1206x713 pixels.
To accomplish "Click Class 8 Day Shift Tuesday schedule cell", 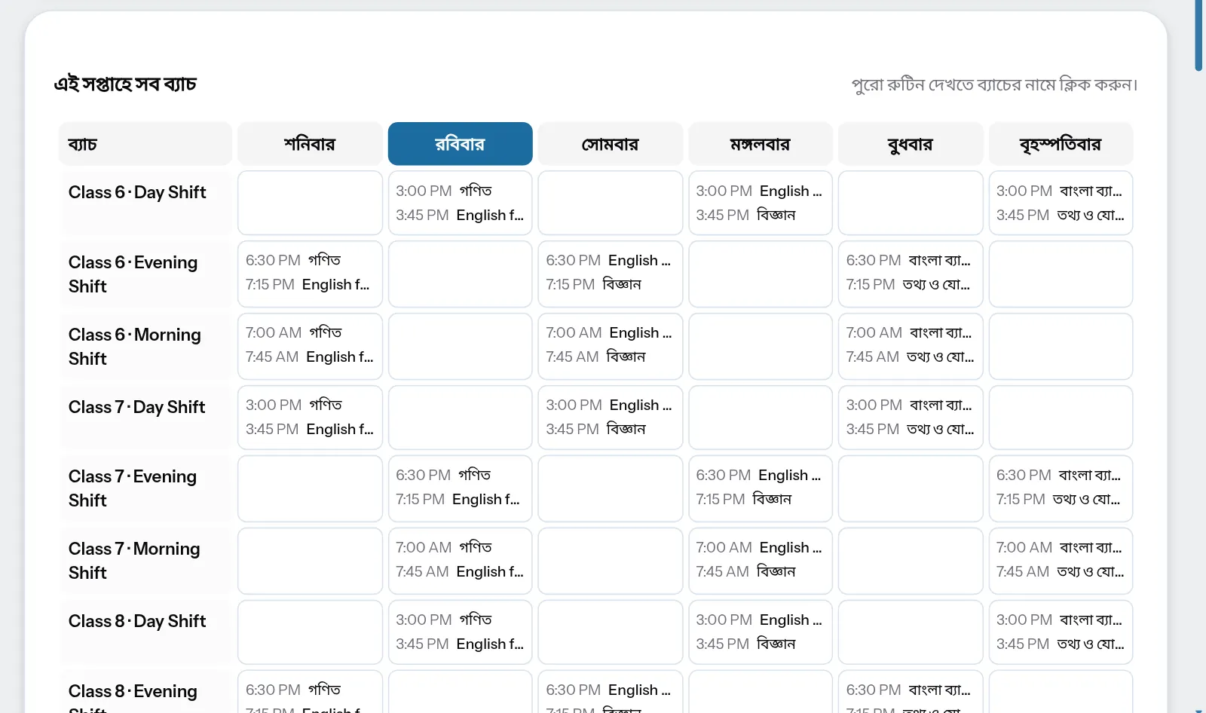I will [x=761, y=632].
